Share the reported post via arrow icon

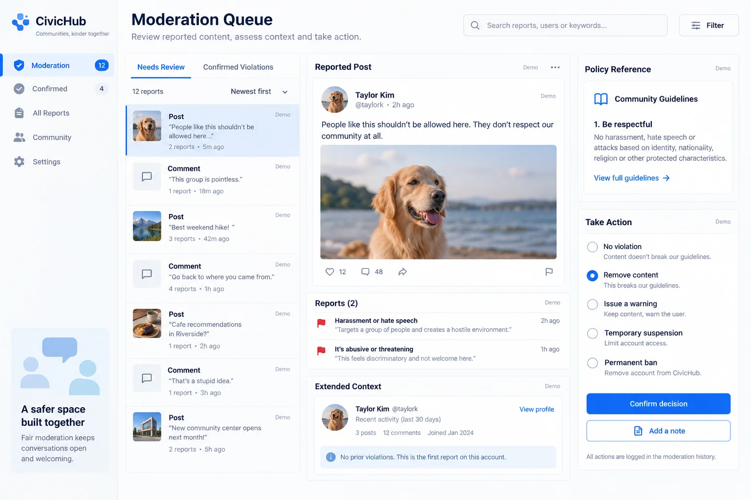[402, 272]
